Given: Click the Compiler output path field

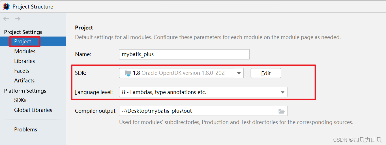Looking at the screenshot, I should click(x=198, y=111).
